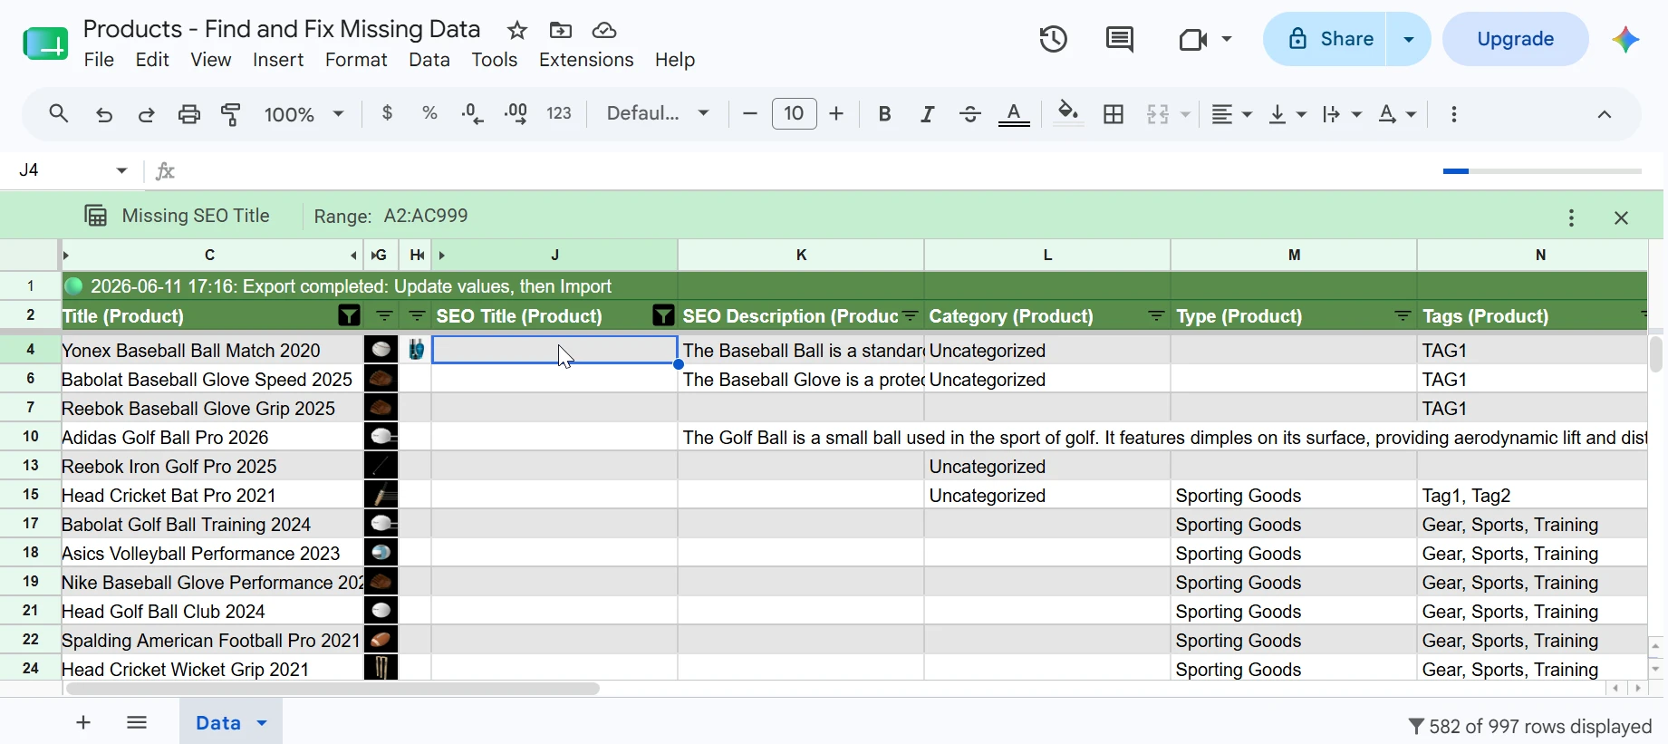Increase decimal places

point(516,113)
